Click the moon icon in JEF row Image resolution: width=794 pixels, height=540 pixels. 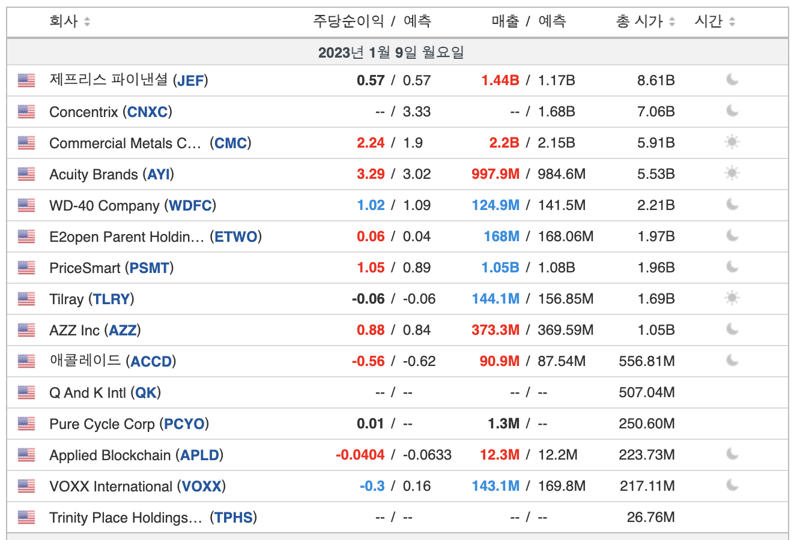click(x=732, y=79)
